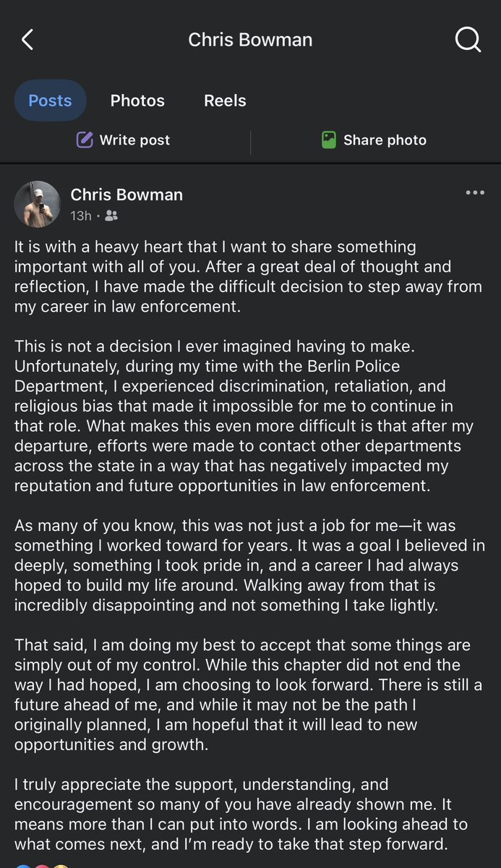Tap the 13h post timestamp
The height and width of the screenshot is (868, 501).
pyautogui.click(x=81, y=216)
